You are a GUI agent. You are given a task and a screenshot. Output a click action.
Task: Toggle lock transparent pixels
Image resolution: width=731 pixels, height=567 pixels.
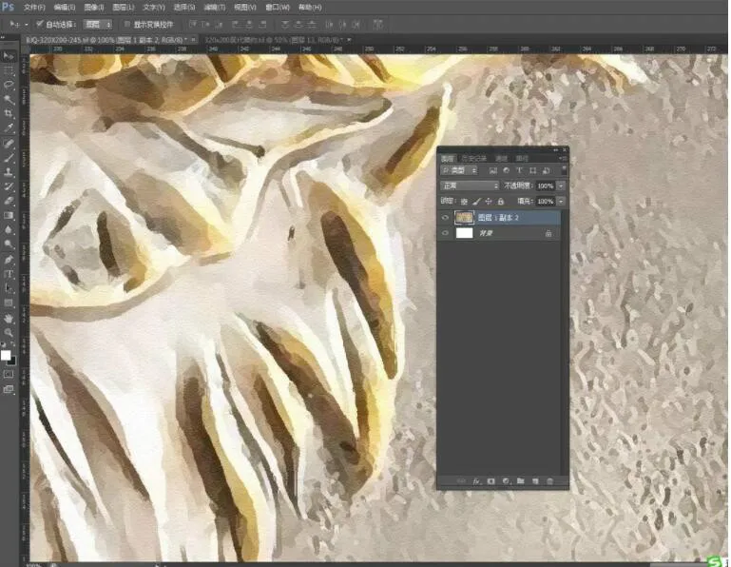[x=464, y=202]
